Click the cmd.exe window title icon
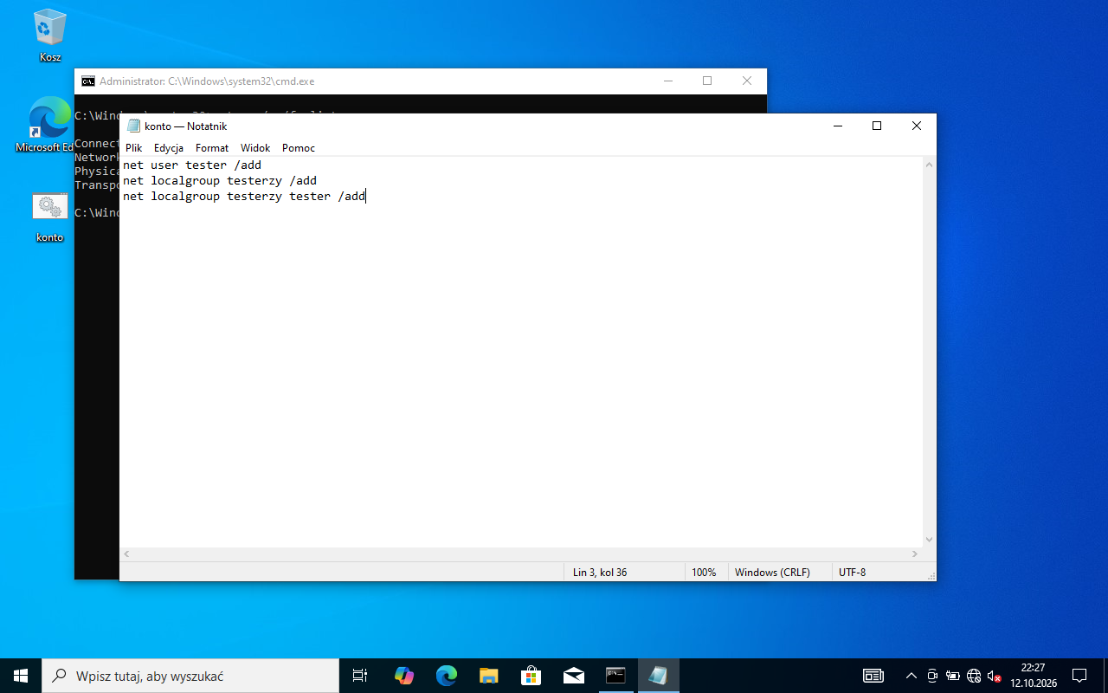 pos(88,81)
